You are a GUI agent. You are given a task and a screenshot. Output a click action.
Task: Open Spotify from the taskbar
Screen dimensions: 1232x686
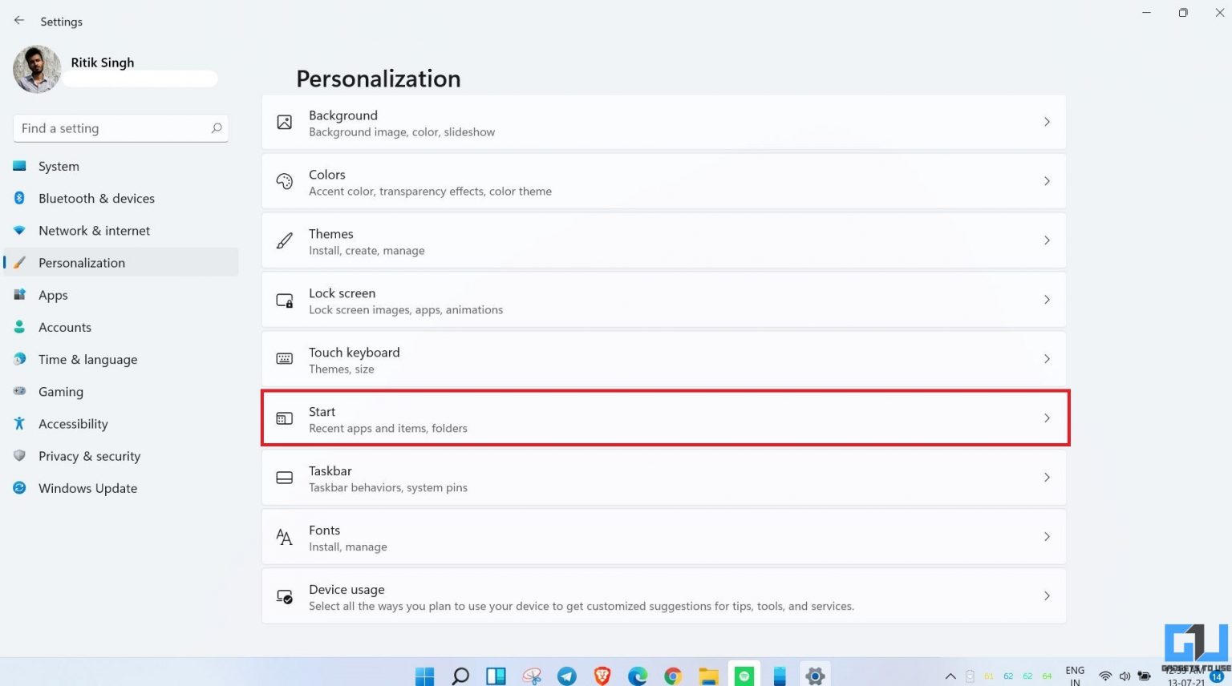pos(744,676)
